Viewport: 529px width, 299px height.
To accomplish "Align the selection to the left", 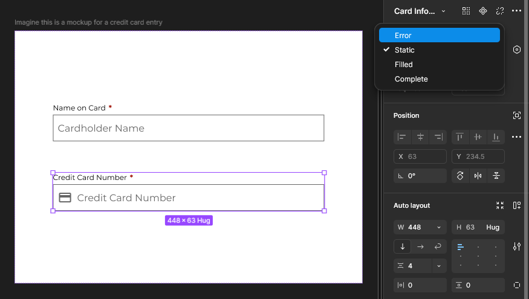I will tap(402, 137).
